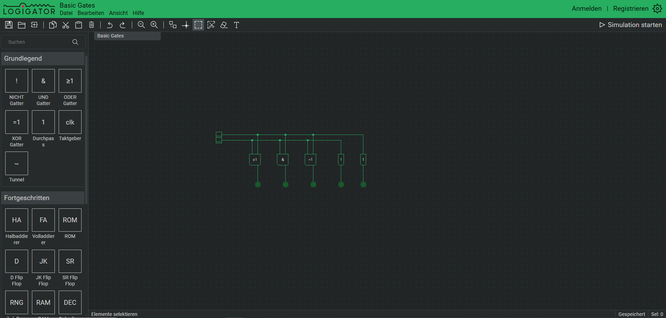
Task: Collapse the Grundlegend section
Action: pyautogui.click(x=42, y=58)
